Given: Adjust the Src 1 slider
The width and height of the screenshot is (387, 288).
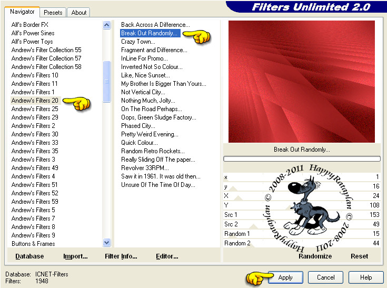Looking at the screenshot, I should [302, 215].
